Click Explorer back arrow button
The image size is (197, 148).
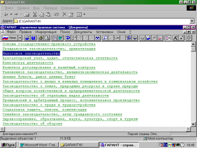pyautogui.click(x=6, y=14)
